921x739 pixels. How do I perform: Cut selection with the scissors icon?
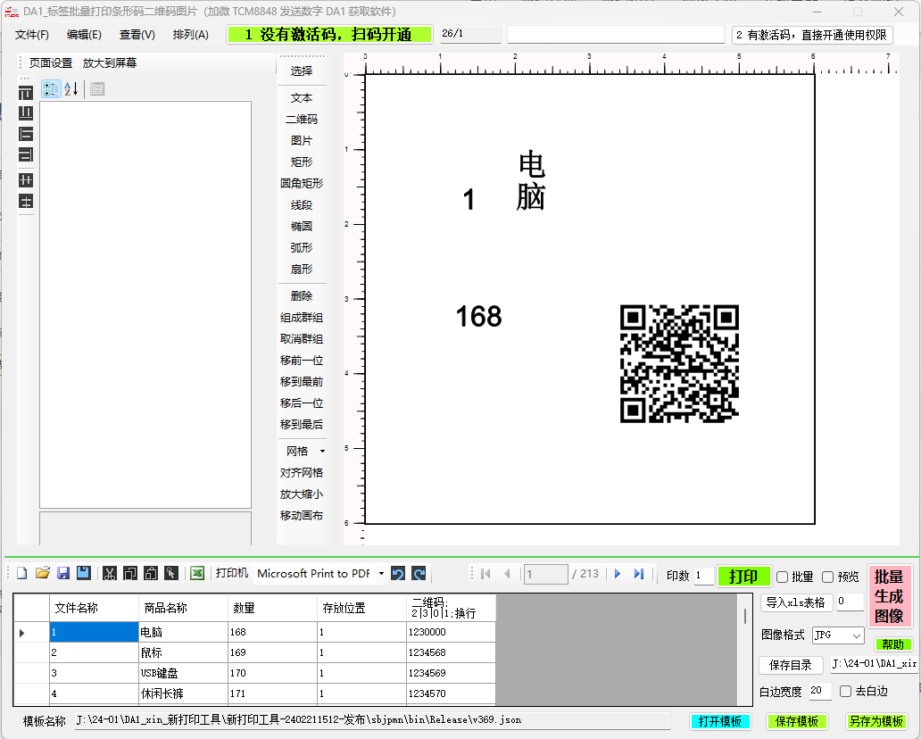click(x=109, y=573)
